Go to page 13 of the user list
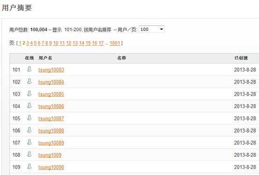The height and width of the screenshot is (175, 259). click(75, 43)
